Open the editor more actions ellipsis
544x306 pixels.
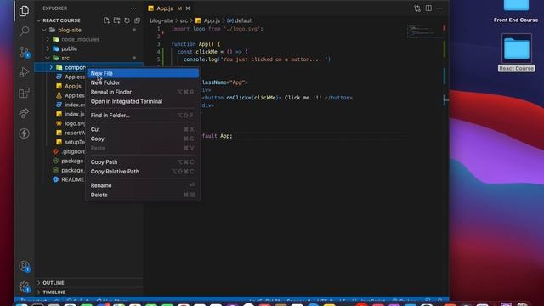440,8
